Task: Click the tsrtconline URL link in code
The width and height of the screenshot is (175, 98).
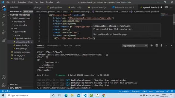Action: tap(90, 18)
